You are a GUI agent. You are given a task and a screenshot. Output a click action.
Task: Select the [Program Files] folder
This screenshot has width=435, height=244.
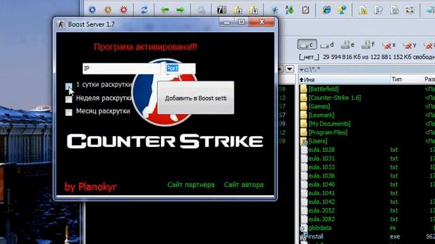(328, 132)
